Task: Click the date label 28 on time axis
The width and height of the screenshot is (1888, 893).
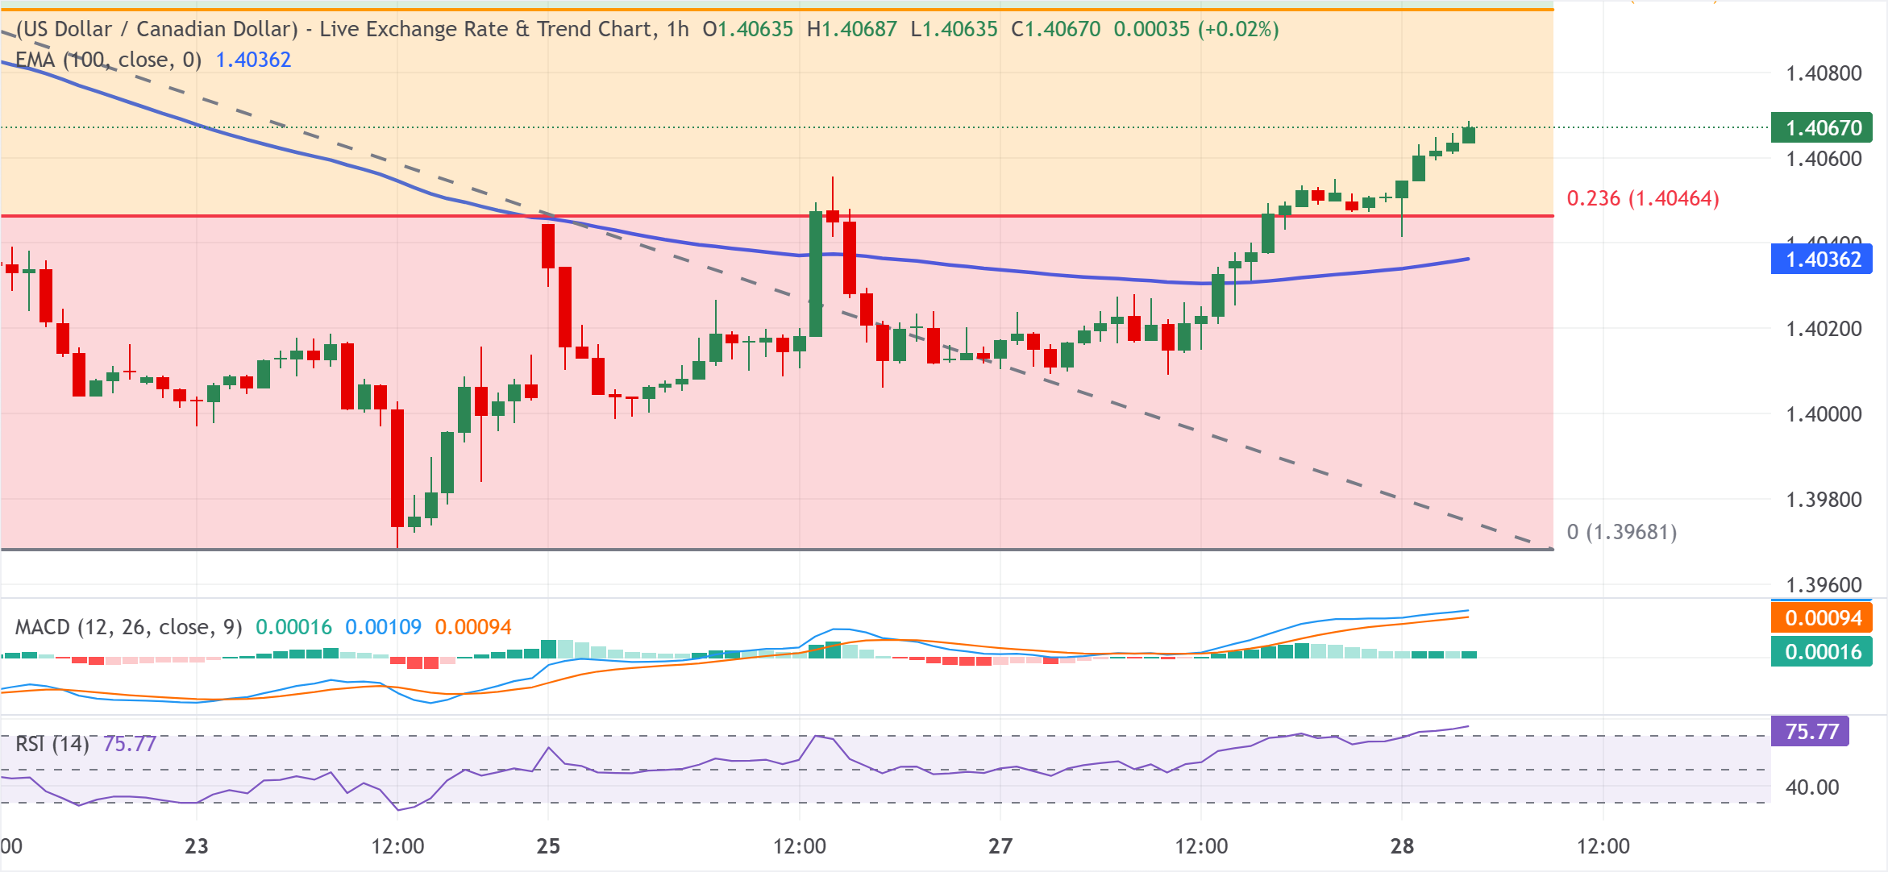Action: [1402, 846]
